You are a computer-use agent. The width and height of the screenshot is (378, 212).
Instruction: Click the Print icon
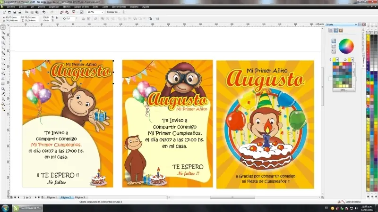[20, 12]
